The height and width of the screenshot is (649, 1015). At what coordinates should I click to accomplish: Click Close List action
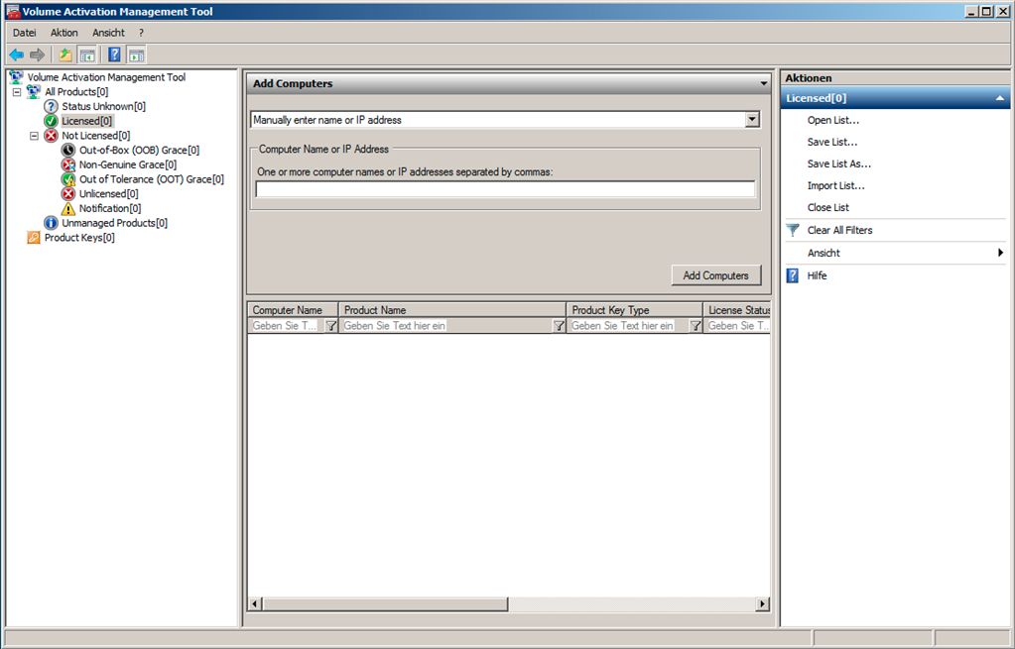[x=827, y=207]
